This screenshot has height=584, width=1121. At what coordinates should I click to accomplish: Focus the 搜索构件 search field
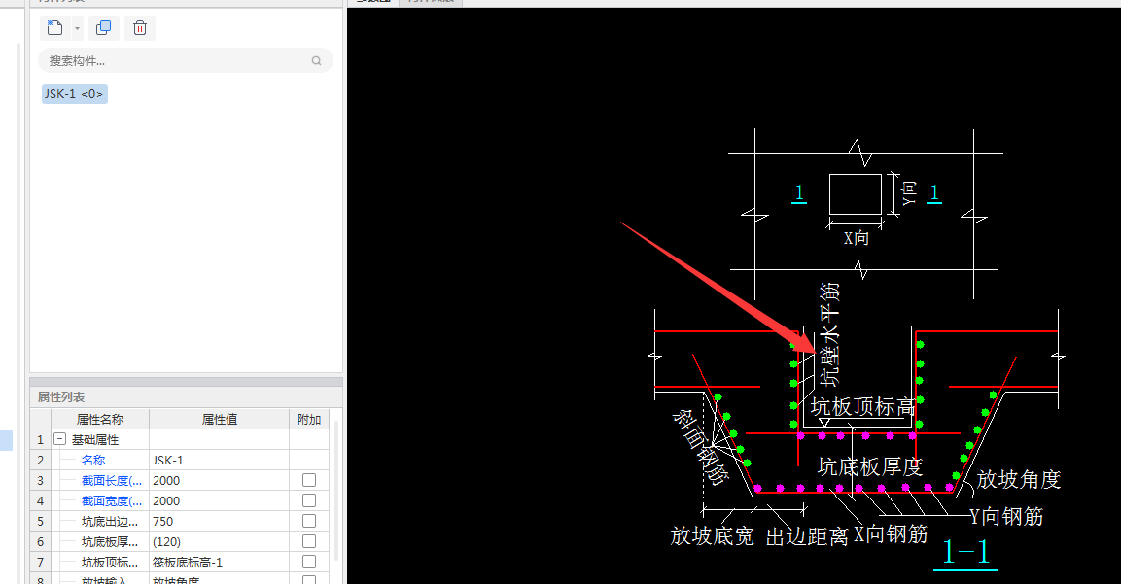point(185,61)
